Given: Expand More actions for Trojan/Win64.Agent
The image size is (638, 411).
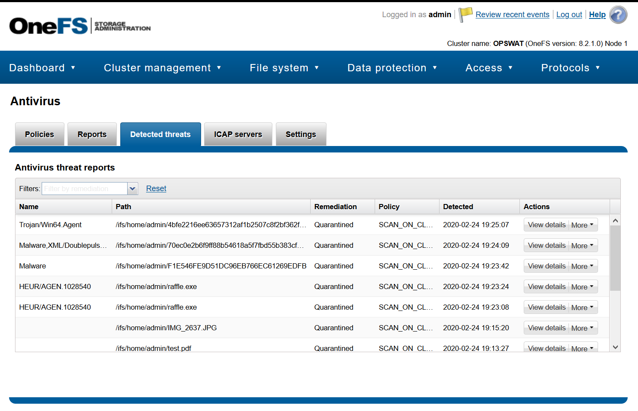Looking at the screenshot, I should click(x=583, y=225).
